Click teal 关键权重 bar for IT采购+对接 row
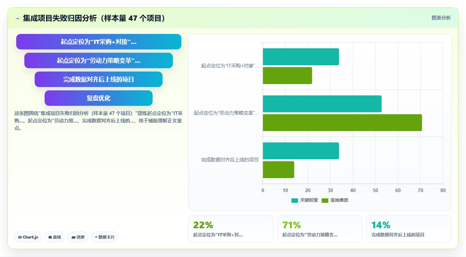This screenshot has height=257, width=466. tap(301, 57)
